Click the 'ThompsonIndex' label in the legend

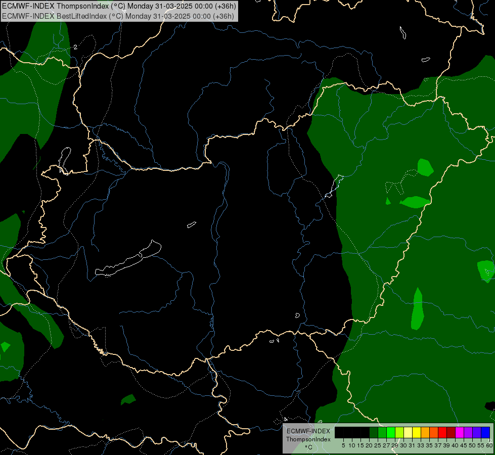308,439
